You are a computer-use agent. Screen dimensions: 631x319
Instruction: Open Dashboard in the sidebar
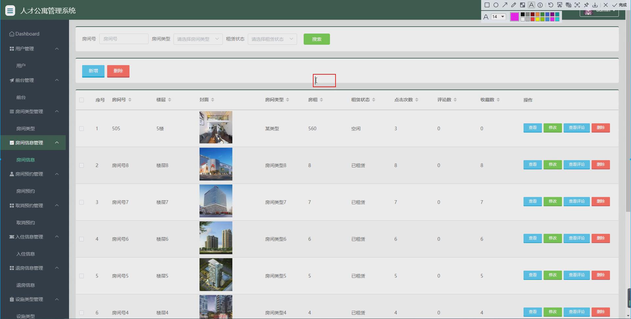click(x=24, y=34)
